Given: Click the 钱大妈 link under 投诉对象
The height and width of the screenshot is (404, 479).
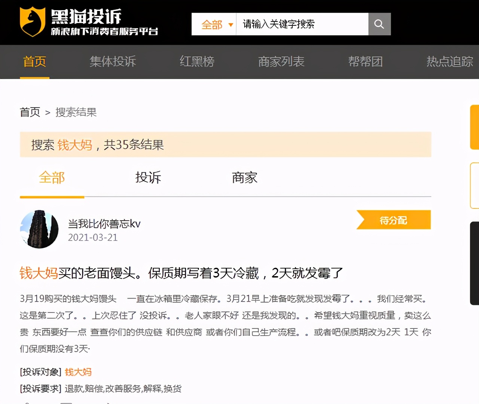Looking at the screenshot, I should tap(78, 372).
